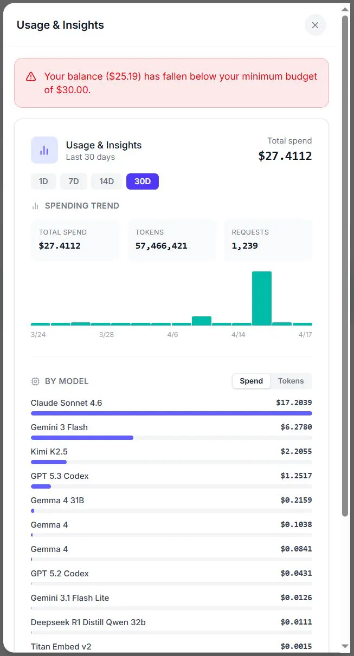Click the Gemma 4 31B model name
354x656 pixels.
coord(57,501)
